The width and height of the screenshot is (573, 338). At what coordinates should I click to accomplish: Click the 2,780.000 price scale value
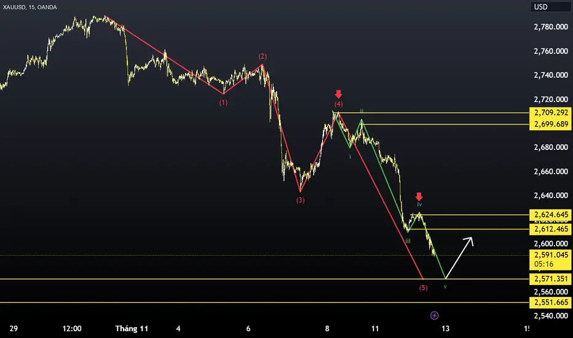[551, 26]
